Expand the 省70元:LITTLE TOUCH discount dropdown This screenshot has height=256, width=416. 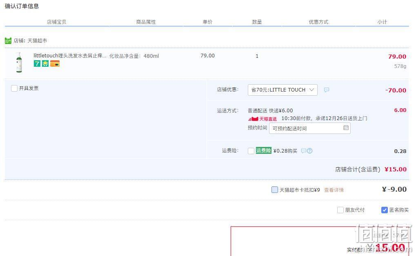point(283,90)
